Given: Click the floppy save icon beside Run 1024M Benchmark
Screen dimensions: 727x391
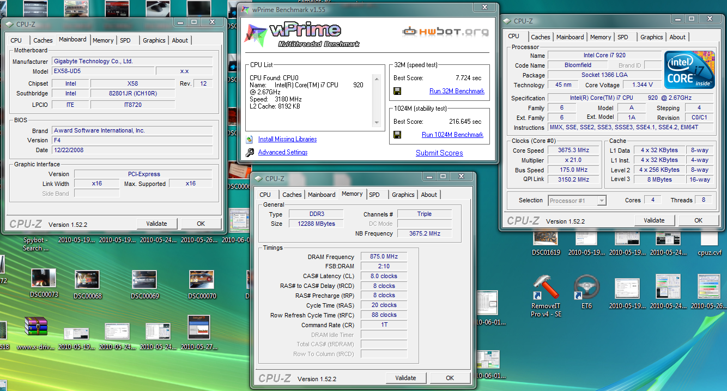Looking at the screenshot, I should point(397,135).
